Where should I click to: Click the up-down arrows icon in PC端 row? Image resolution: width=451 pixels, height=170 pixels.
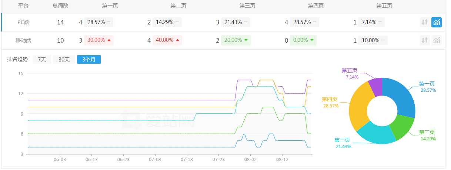pyautogui.click(x=425, y=22)
